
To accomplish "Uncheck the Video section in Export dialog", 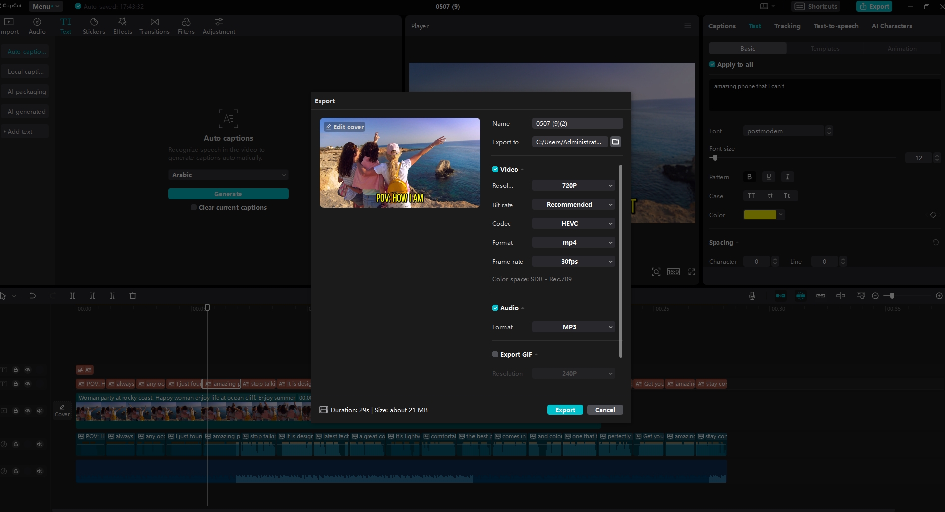I will click(x=495, y=169).
